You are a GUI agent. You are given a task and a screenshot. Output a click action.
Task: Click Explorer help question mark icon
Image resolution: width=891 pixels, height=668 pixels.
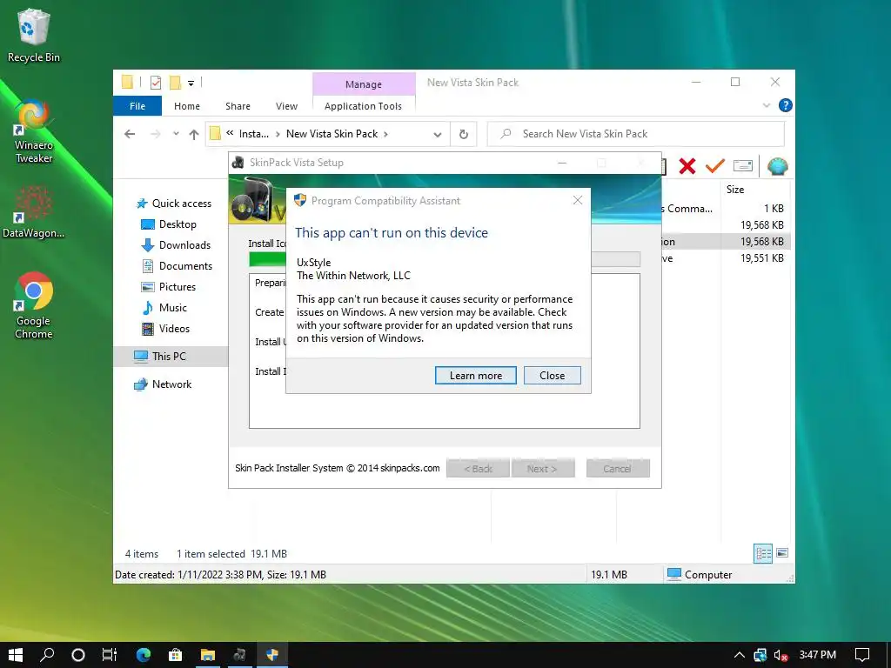pyautogui.click(x=786, y=105)
